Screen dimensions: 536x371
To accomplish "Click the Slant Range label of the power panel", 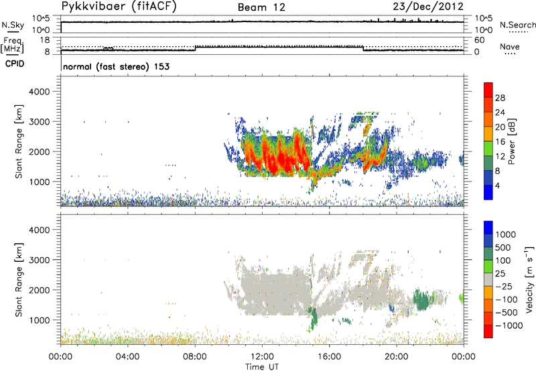I will pyautogui.click(x=19, y=141).
